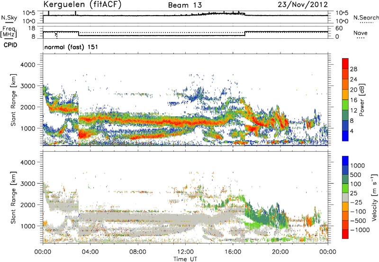The height and width of the screenshot is (262, 379).
Task: Click the '28' label on Power colorbar
Action: pos(353,69)
